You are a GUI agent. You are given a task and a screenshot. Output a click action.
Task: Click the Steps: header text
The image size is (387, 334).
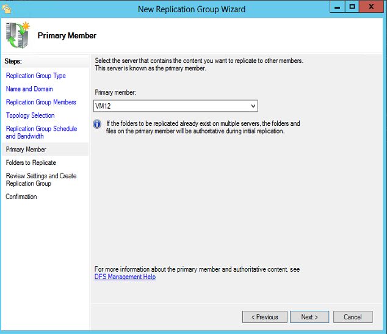(x=13, y=61)
